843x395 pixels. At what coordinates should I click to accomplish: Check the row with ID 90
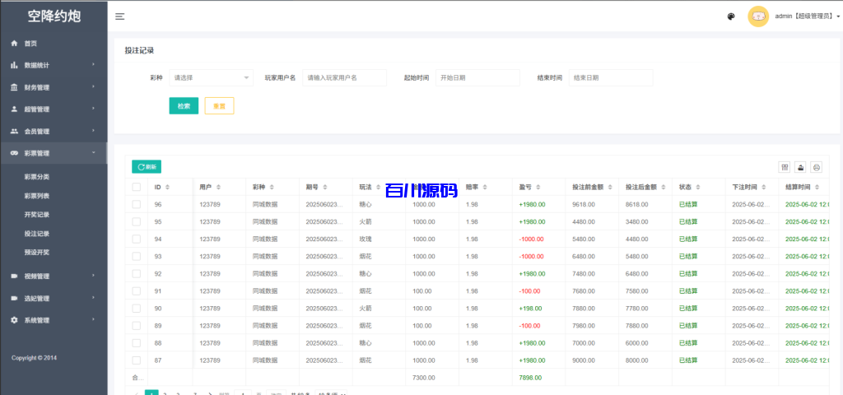(x=137, y=309)
